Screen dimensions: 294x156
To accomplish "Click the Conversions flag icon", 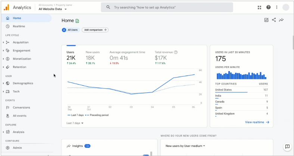I will (7, 108).
